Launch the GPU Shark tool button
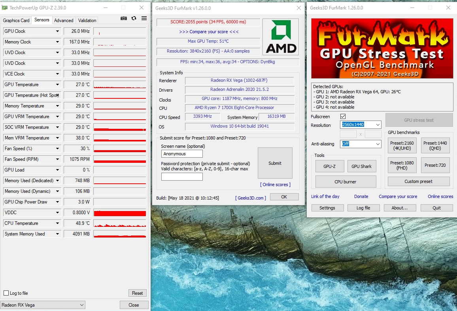Screen dimensions: 457x311 (x=361, y=166)
